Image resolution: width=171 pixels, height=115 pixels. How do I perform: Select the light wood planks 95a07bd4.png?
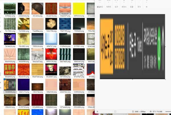pos(37,69)
